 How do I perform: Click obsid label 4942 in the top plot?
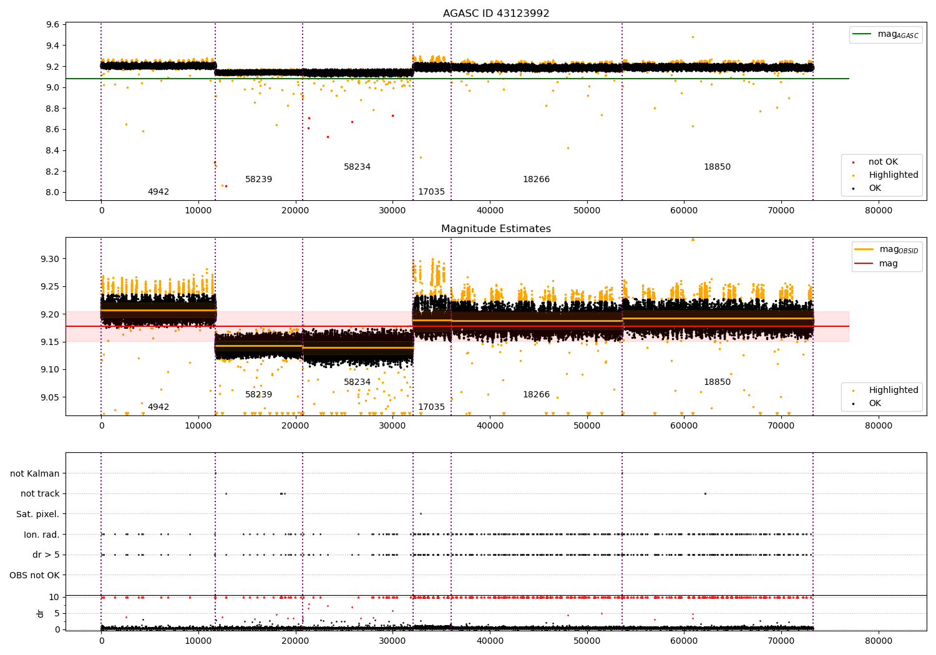158,192
